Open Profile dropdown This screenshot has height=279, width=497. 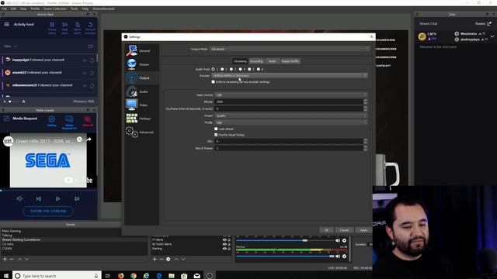click(290, 122)
